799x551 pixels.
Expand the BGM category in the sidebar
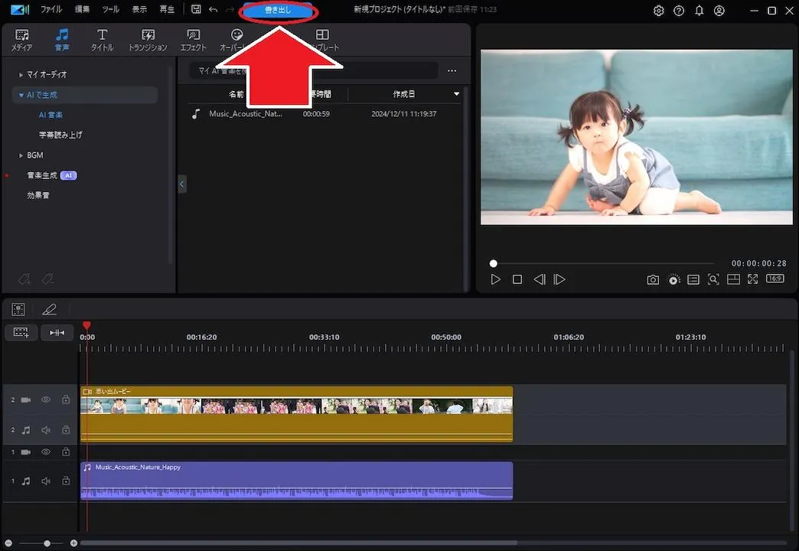19,155
